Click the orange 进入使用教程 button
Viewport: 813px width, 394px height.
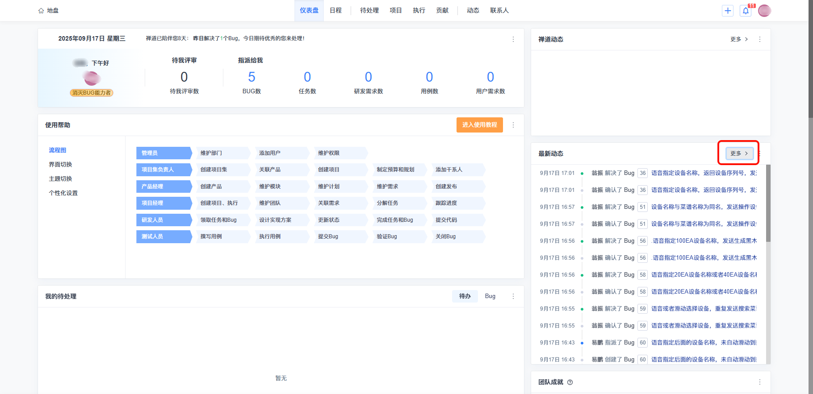pyautogui.click(x=479, y=125)
